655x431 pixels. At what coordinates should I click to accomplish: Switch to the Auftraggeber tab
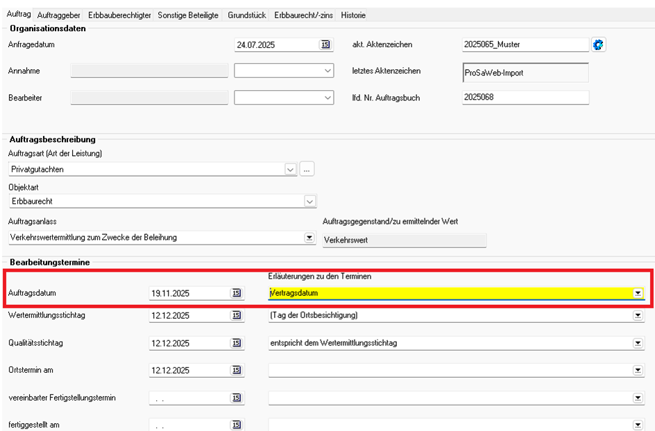click(59, 15)
